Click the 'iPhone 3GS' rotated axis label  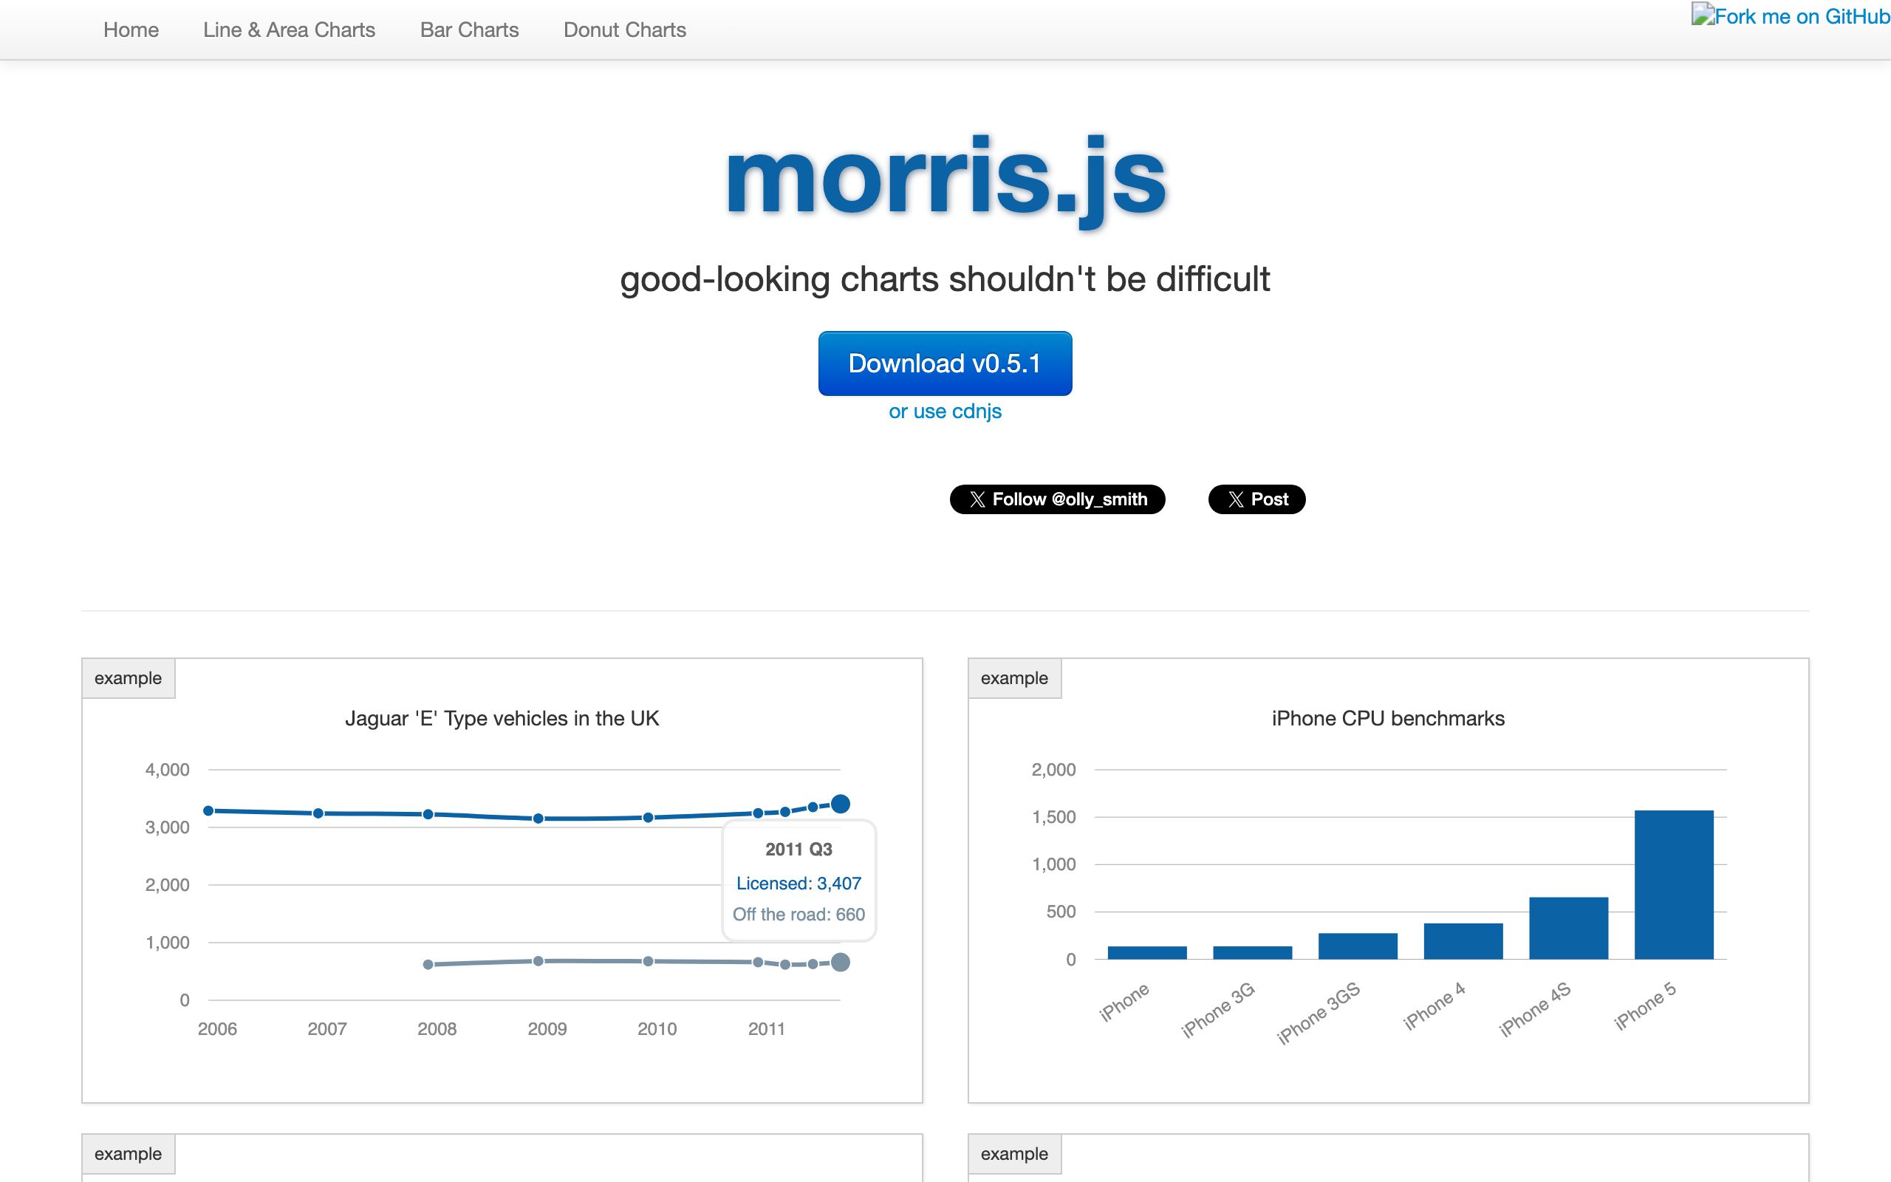pyautogui.click(x=1319, y=1013)
